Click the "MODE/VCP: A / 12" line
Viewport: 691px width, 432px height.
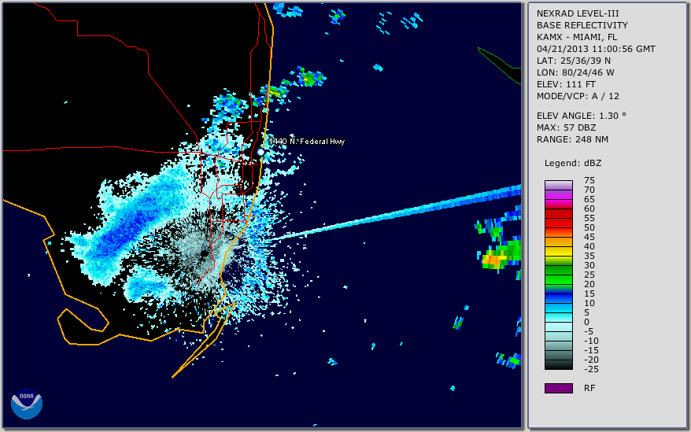coord(578,96)
